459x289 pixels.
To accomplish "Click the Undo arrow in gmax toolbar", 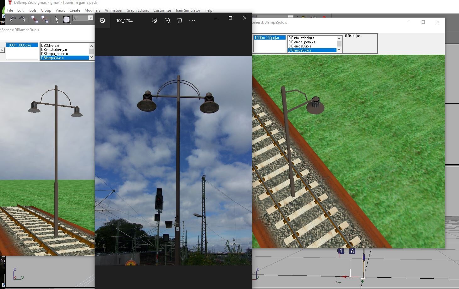I will point(13,19).
